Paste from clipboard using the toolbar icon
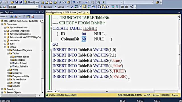This screenshot has height=102, width=182. (x=69, y=2)
